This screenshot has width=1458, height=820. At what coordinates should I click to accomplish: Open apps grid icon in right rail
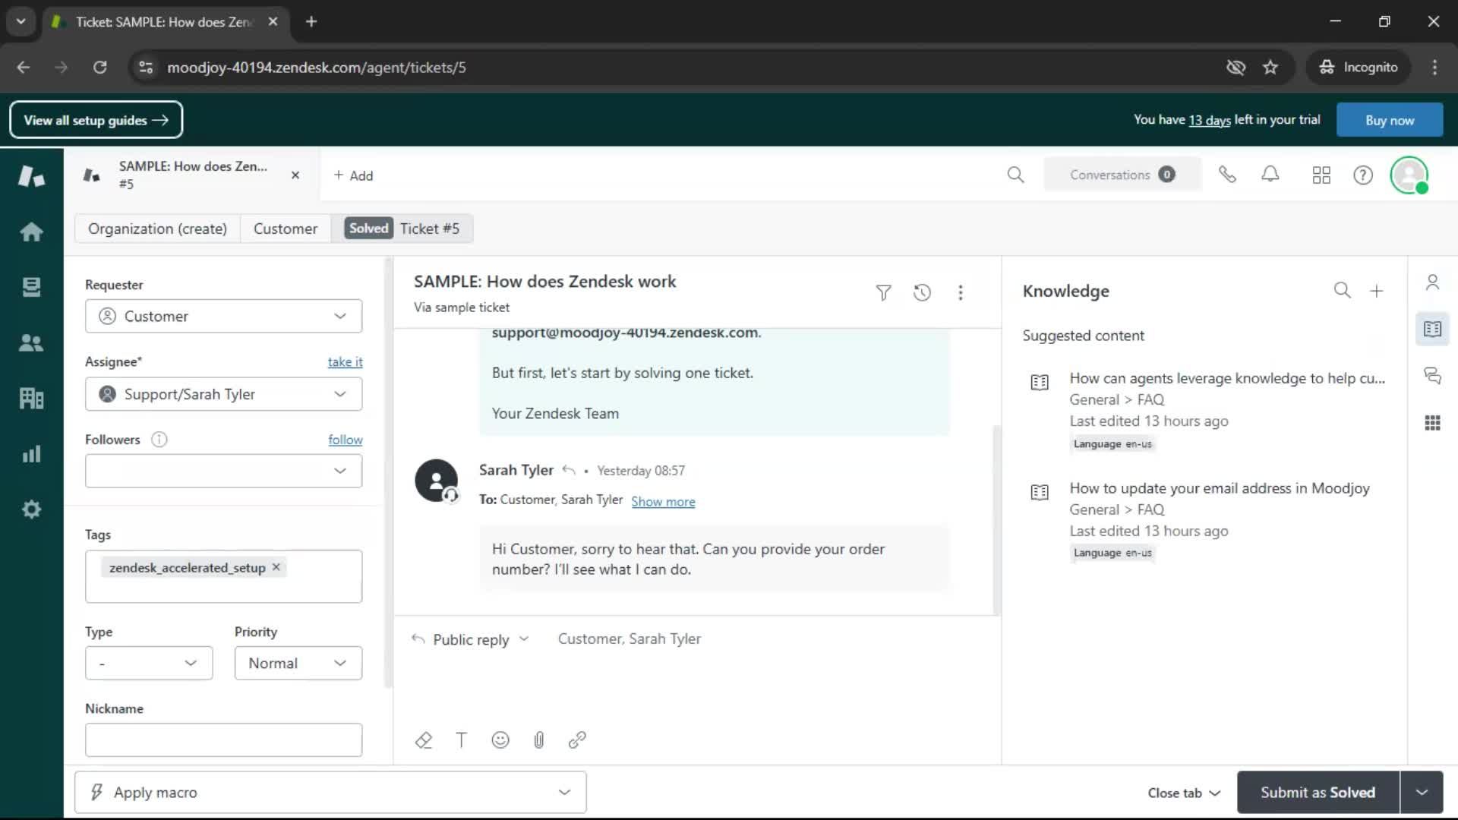[x=1432, y=423]
